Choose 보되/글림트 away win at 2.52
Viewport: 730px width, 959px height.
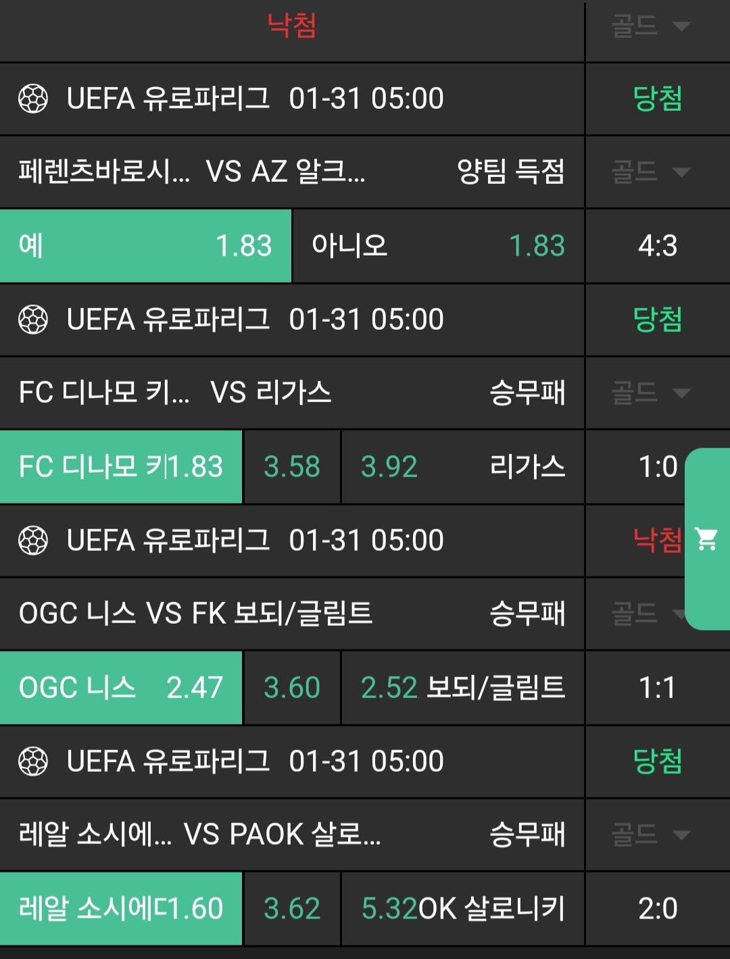[x=463, y=688]
